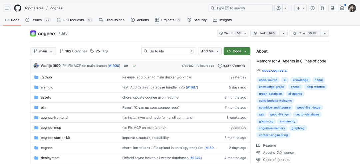Click the cognee breadcrumb link
Image resolution: width=360 pixels, height=164 pixels.
pyautogui.click(x=56, y=8)
